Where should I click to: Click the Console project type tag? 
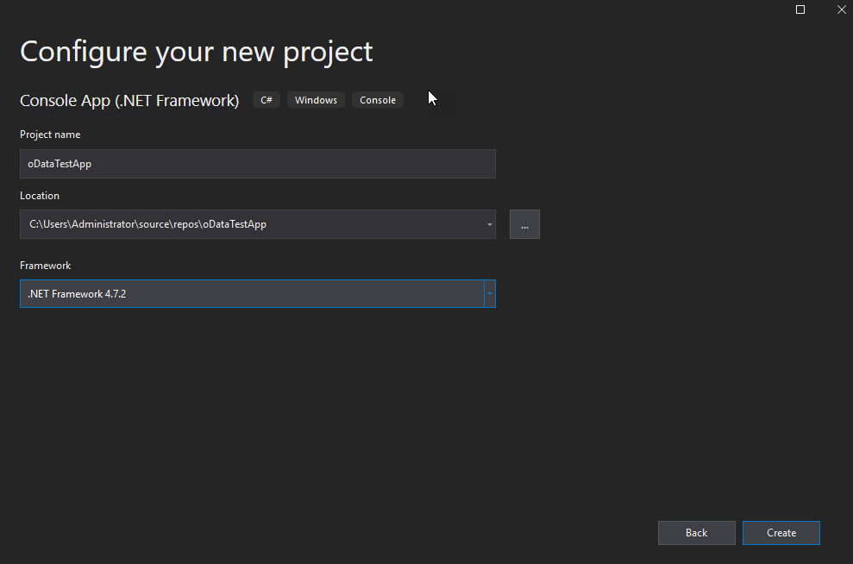[378, 100]
